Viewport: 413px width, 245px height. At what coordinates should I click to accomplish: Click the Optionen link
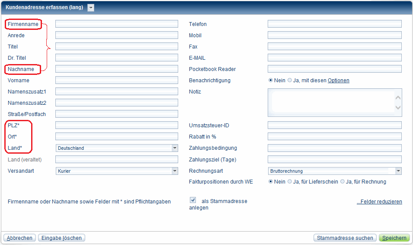click(338, 81)
